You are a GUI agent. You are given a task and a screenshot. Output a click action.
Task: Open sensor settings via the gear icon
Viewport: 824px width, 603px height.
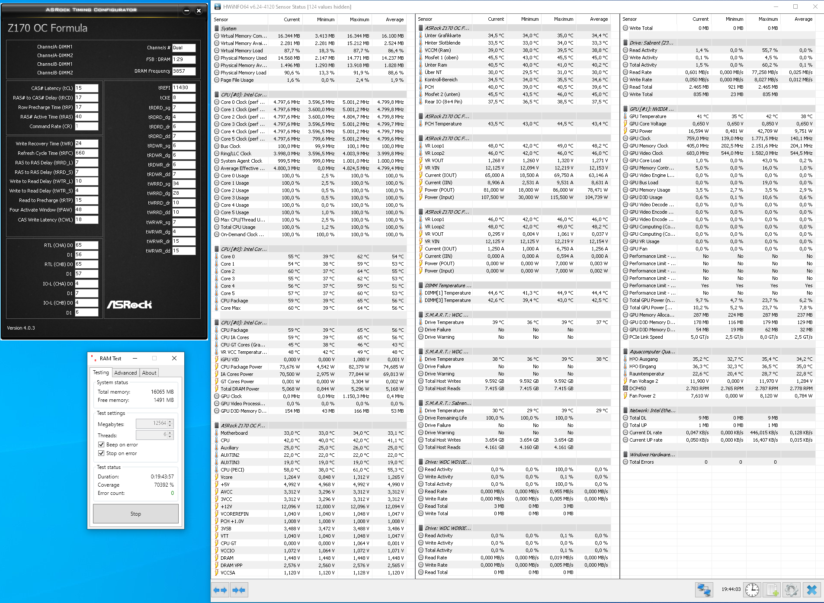(x=792, y=590)
